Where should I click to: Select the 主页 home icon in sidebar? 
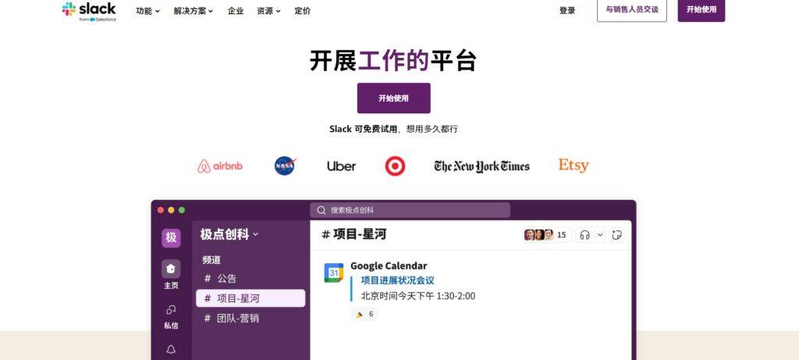[x=171, y=269]
